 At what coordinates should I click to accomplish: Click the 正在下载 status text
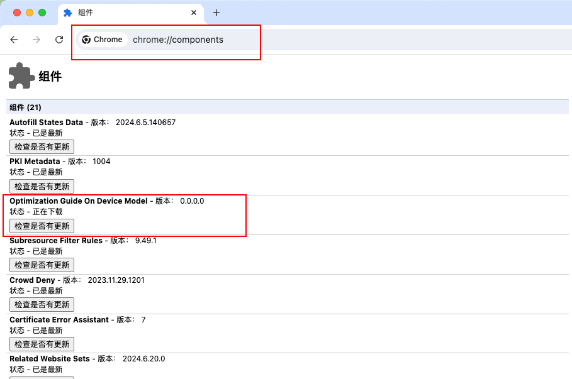pyautogui.click(x=47, y=212)
